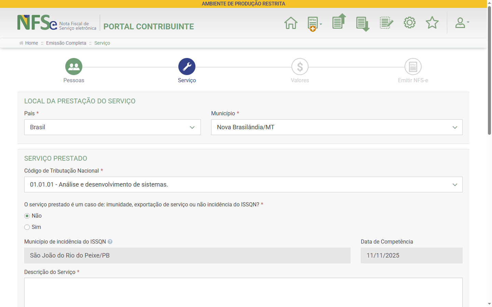The image size is (492, 307).
Task: Go to the Pessoas step
Action: [74, 67]
